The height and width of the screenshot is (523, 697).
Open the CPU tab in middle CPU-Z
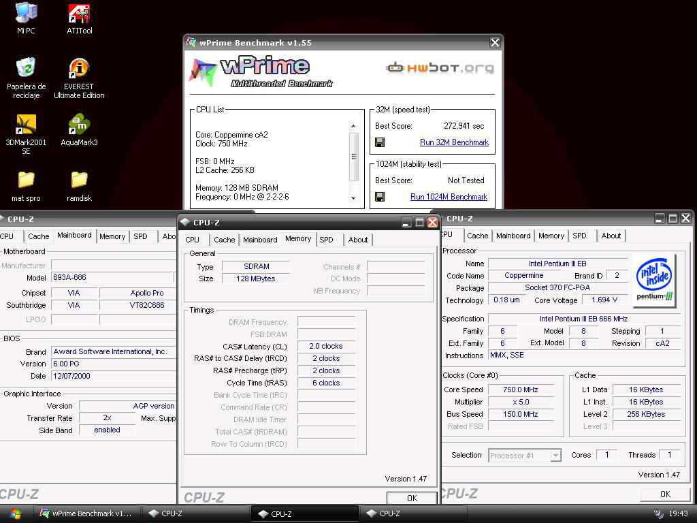pos(195,240)
